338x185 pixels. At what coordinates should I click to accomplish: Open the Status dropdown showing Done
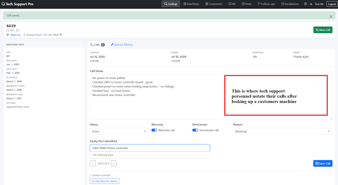point(119,131)
